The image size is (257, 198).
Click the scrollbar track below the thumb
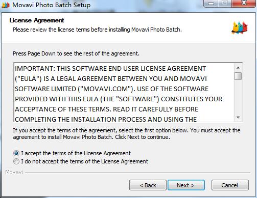pyautogui.click(x=238, y=97)
